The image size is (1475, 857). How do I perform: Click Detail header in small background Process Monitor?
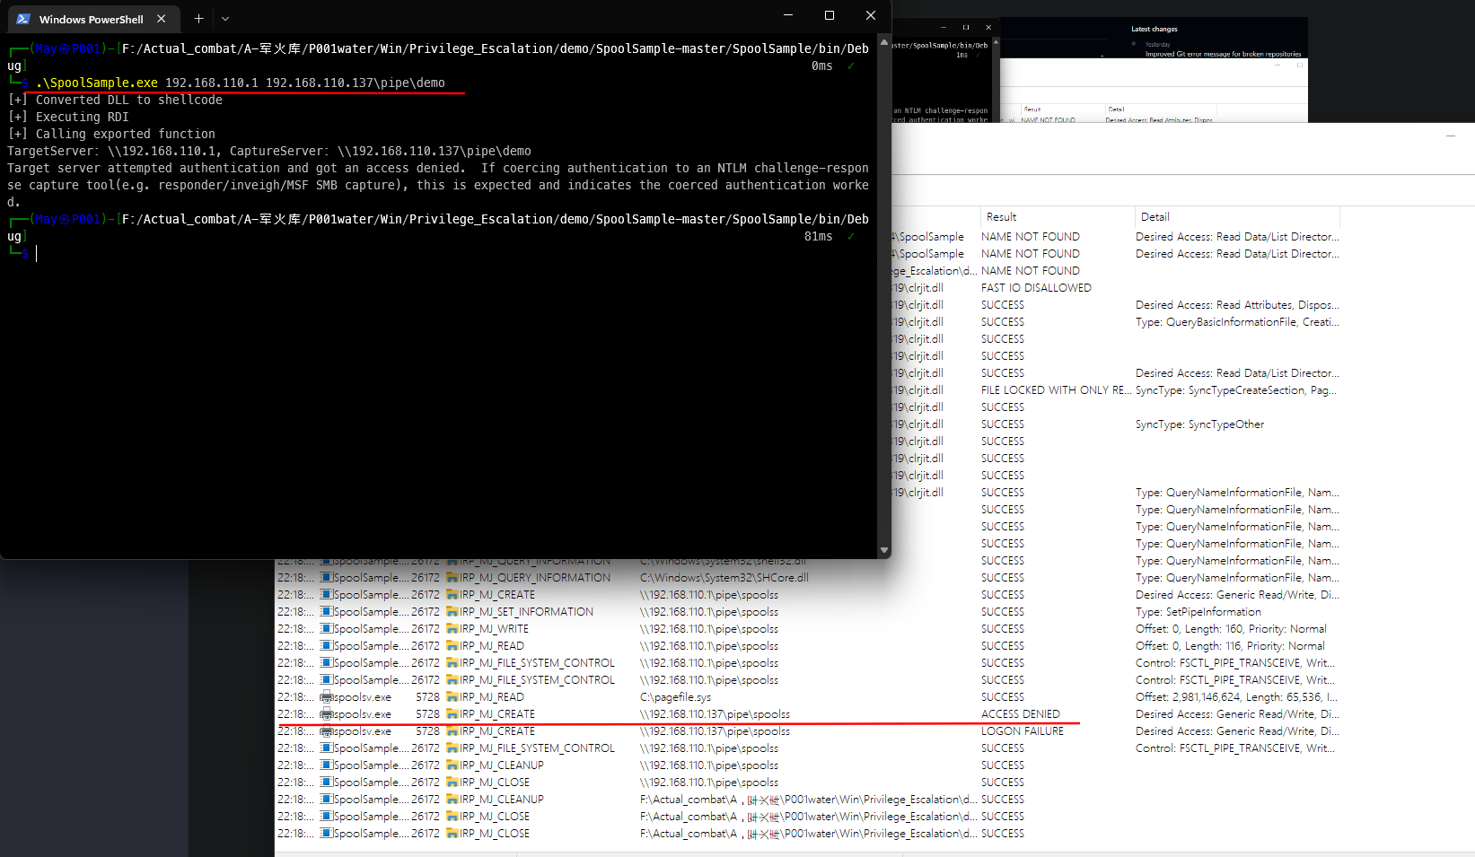(1116, 109)
